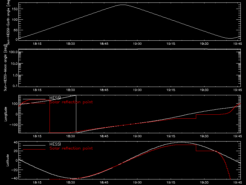
Task: Click HESSI legend label in Longitude plot
Action: (x=55, y=98)
